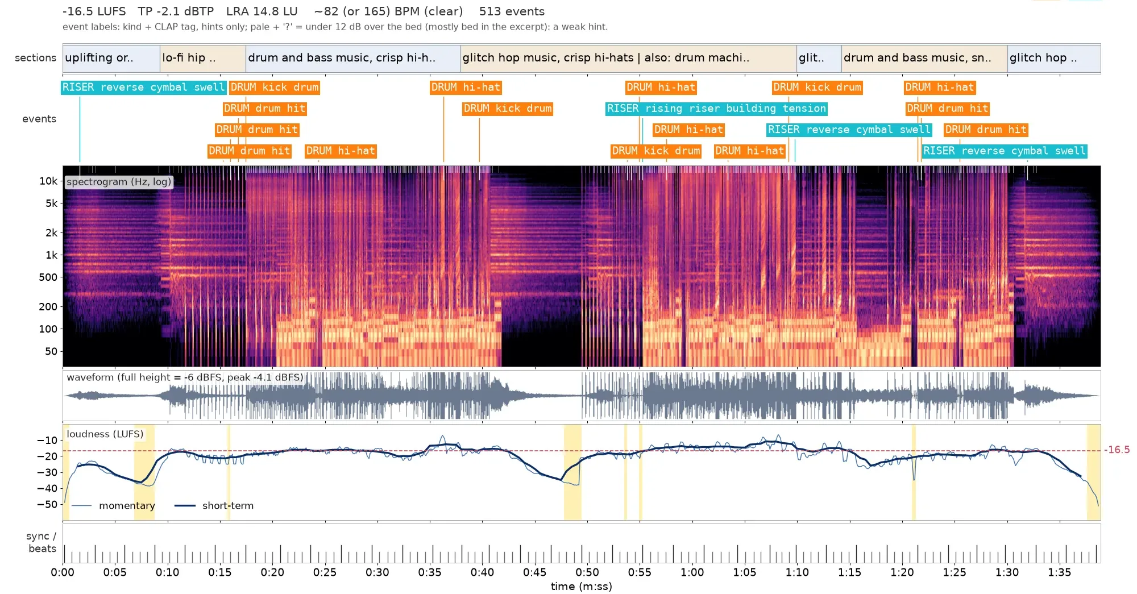Click the 'TP -2.1 dBTP' true peak readout
This screenshot has width=1137, height=594.
coord(176,11)
